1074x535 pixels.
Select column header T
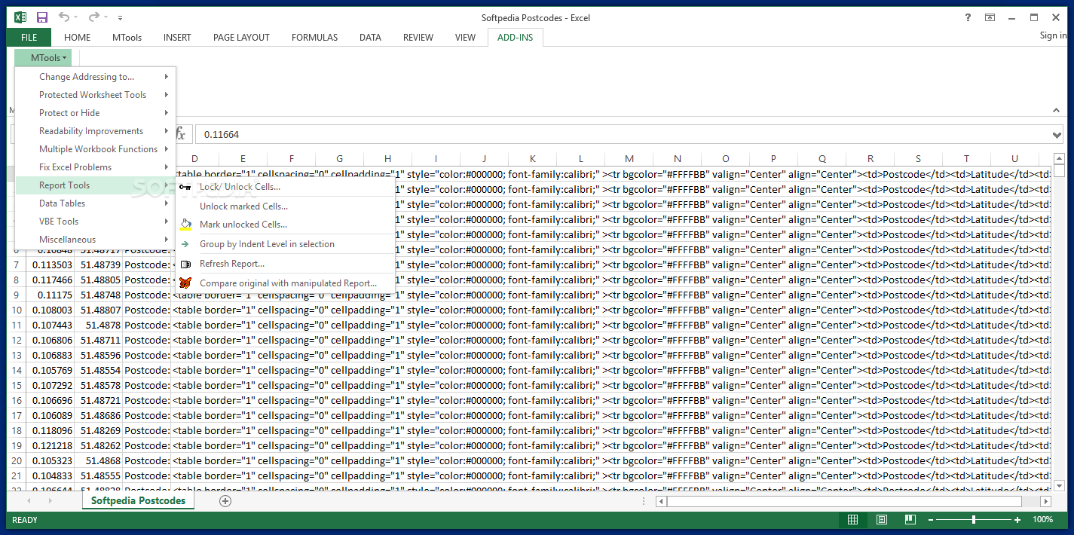point(966,158)
